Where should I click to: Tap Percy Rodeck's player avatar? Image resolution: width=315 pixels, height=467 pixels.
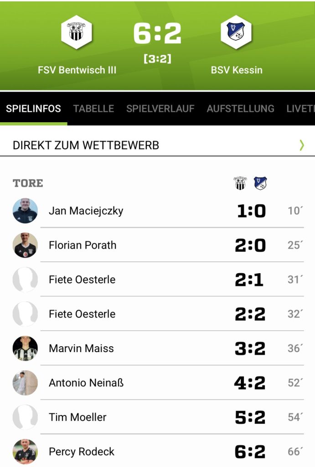click(25, 451)
